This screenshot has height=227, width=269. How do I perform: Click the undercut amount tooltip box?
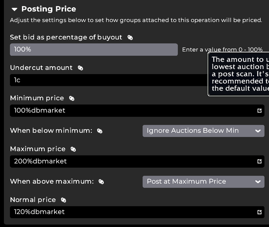coord(239,74)
